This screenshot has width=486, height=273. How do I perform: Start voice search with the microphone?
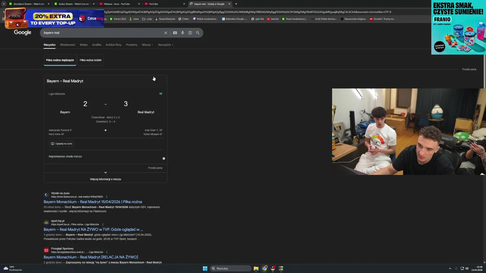tap(183, 33)
